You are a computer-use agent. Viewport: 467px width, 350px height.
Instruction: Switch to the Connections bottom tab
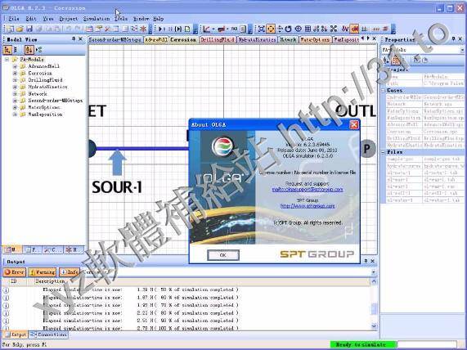tap(48, 334)
